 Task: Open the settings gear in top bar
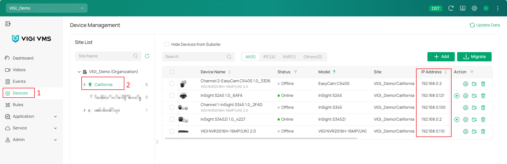[x=474, y=8]
